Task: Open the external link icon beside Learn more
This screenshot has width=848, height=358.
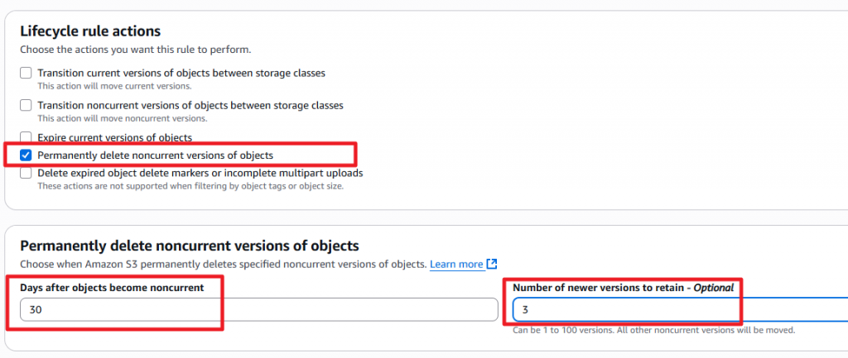Action: (492, 265)
